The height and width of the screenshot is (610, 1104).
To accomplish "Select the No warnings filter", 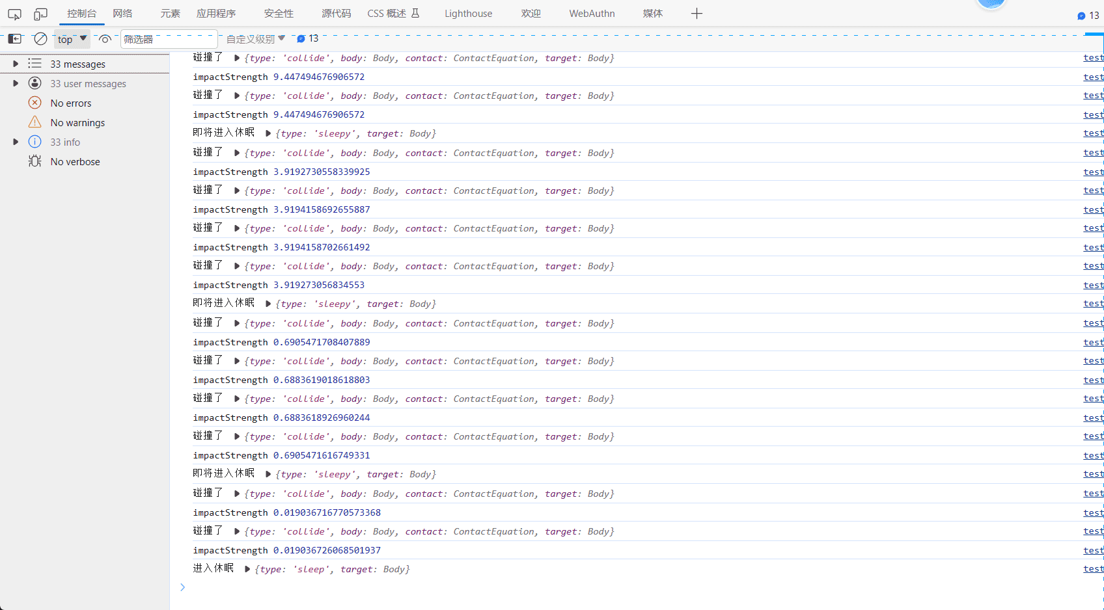I will click(x=77, y=122).
